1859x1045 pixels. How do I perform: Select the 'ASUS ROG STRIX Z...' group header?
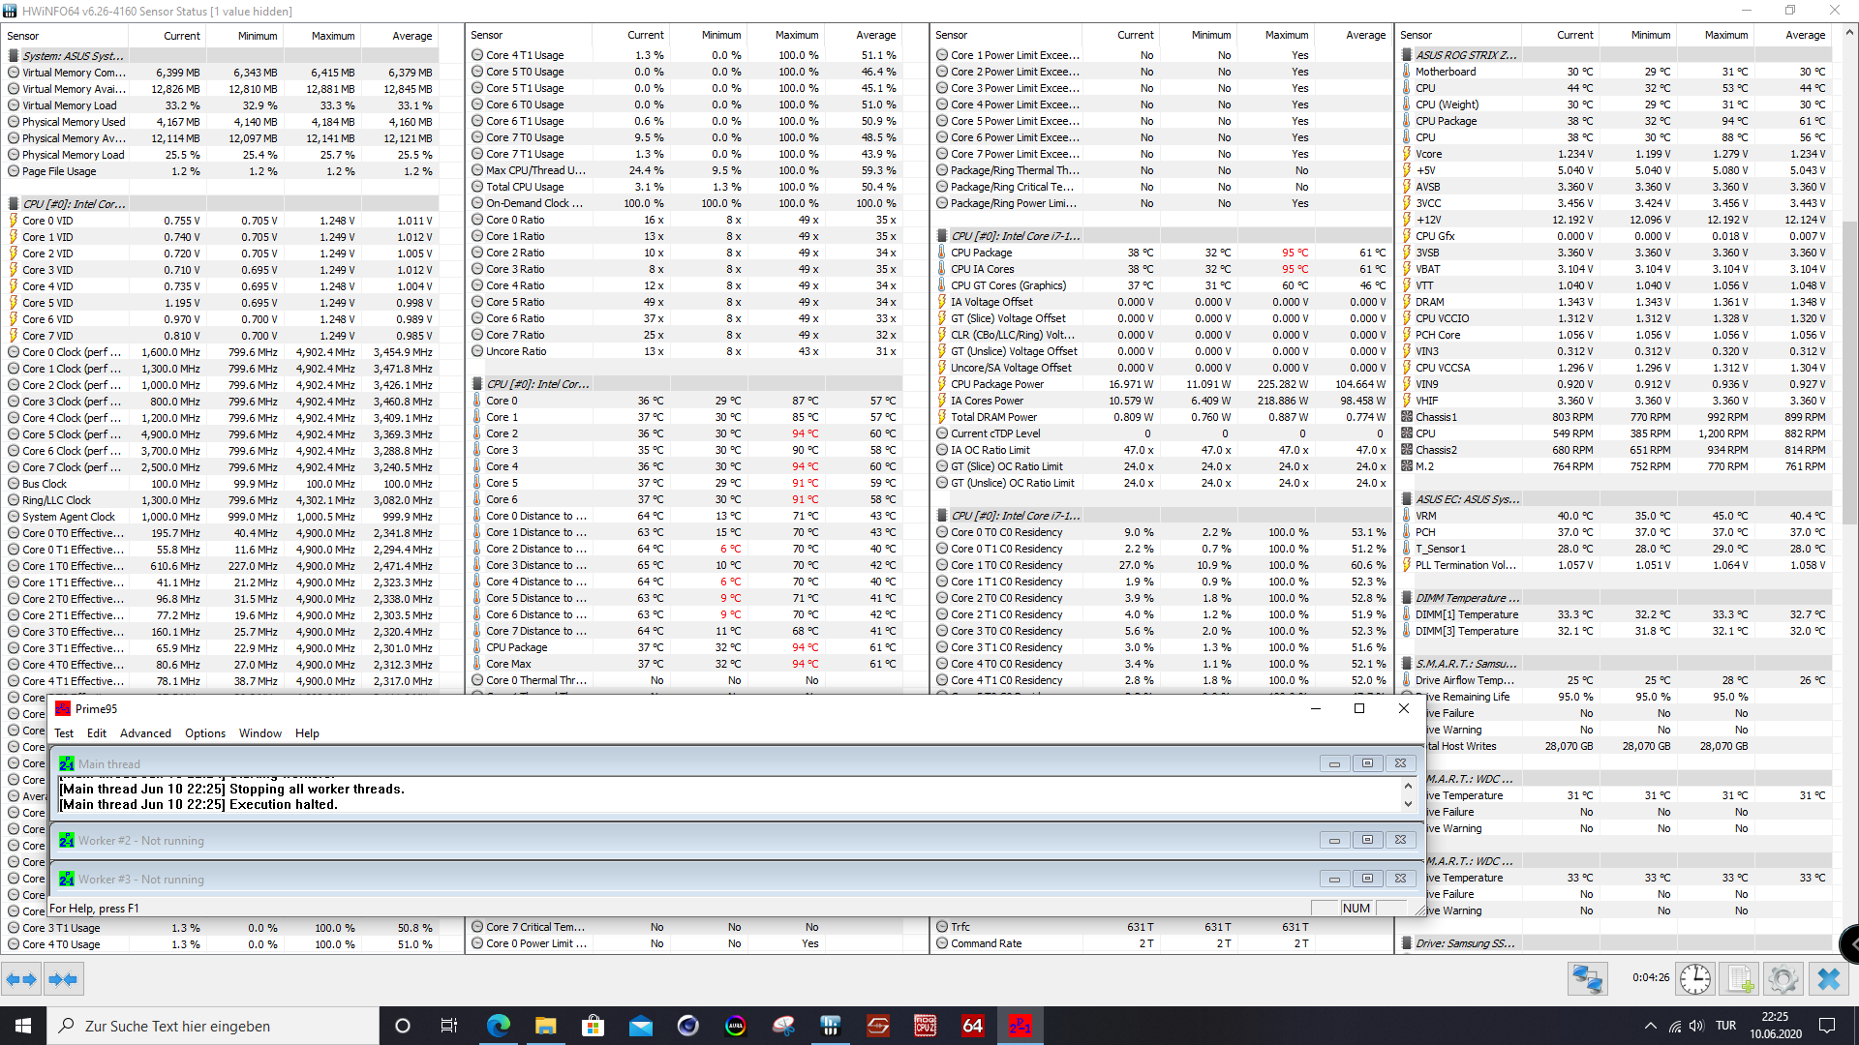point(1615,55)
